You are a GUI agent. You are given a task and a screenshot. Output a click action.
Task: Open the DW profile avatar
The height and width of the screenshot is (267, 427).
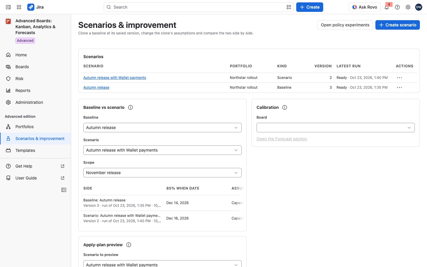pyautogui.click(x=419, y=7)
